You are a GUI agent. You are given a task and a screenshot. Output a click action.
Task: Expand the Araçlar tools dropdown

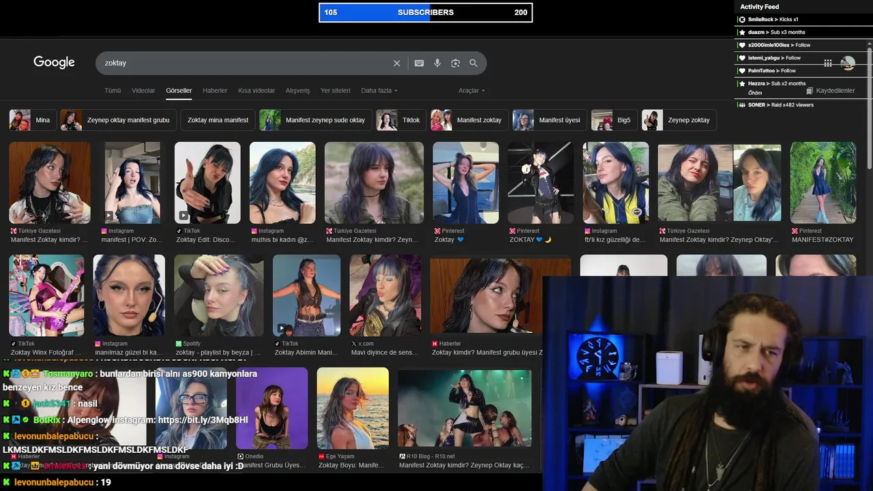(472, 91)
